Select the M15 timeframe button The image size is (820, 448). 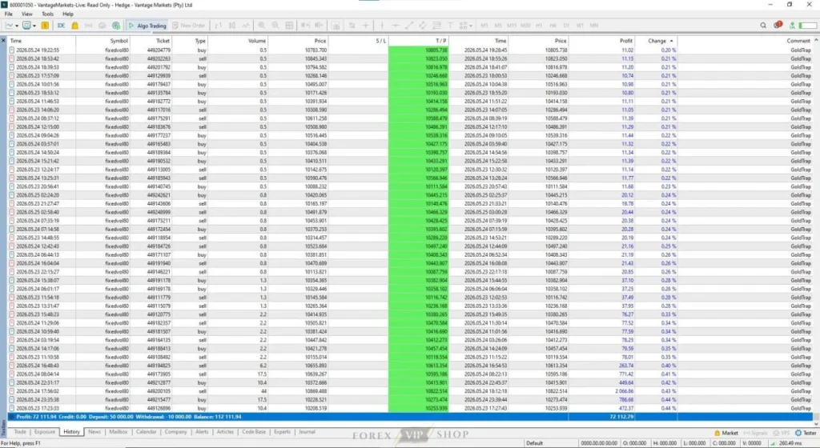pos(512,25)
